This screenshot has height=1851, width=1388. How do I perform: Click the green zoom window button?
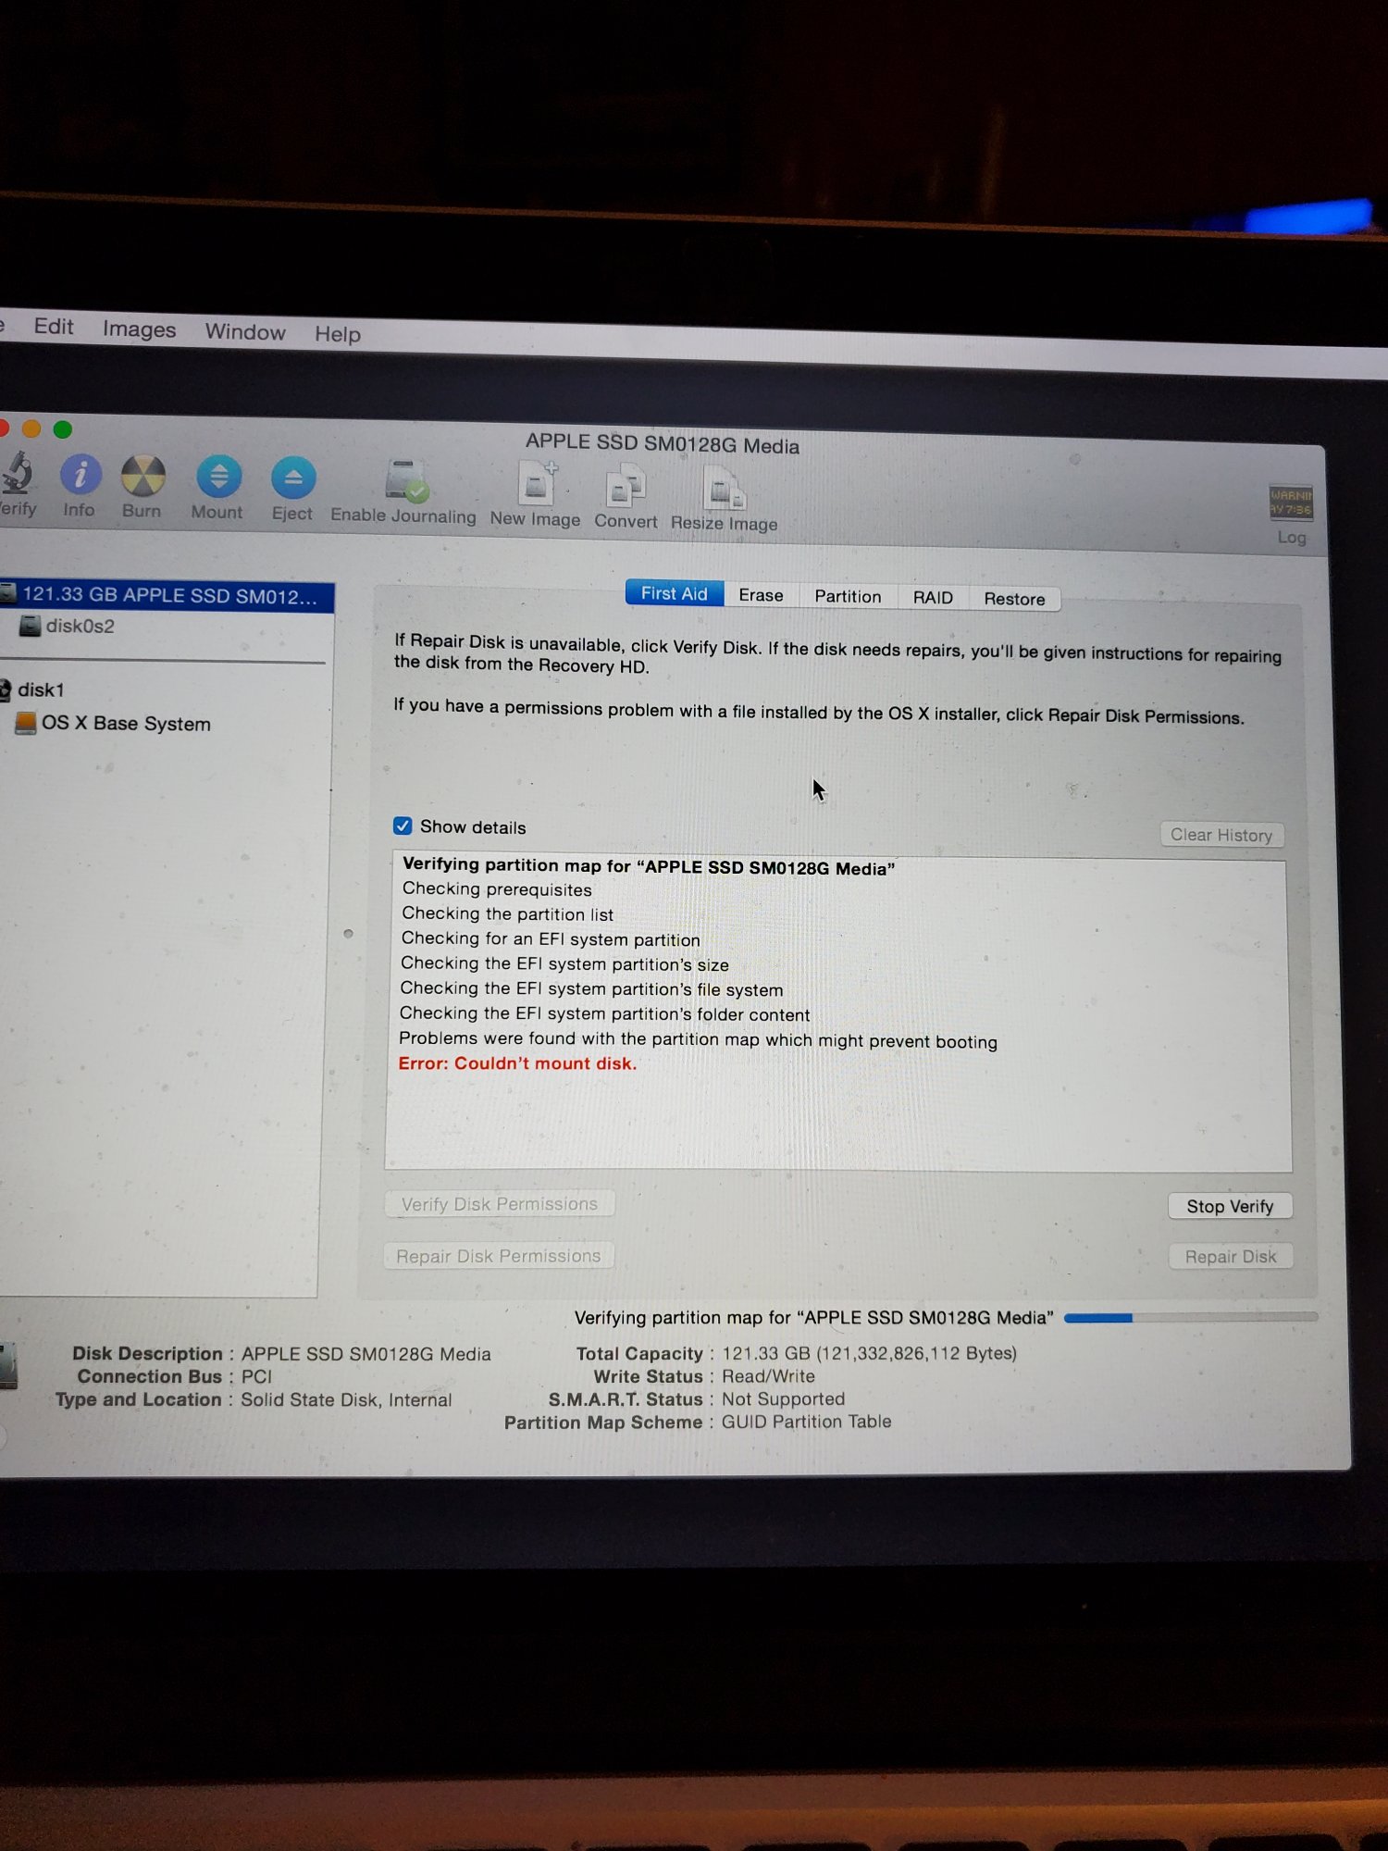pyautogui.click(x=63, y=429)
